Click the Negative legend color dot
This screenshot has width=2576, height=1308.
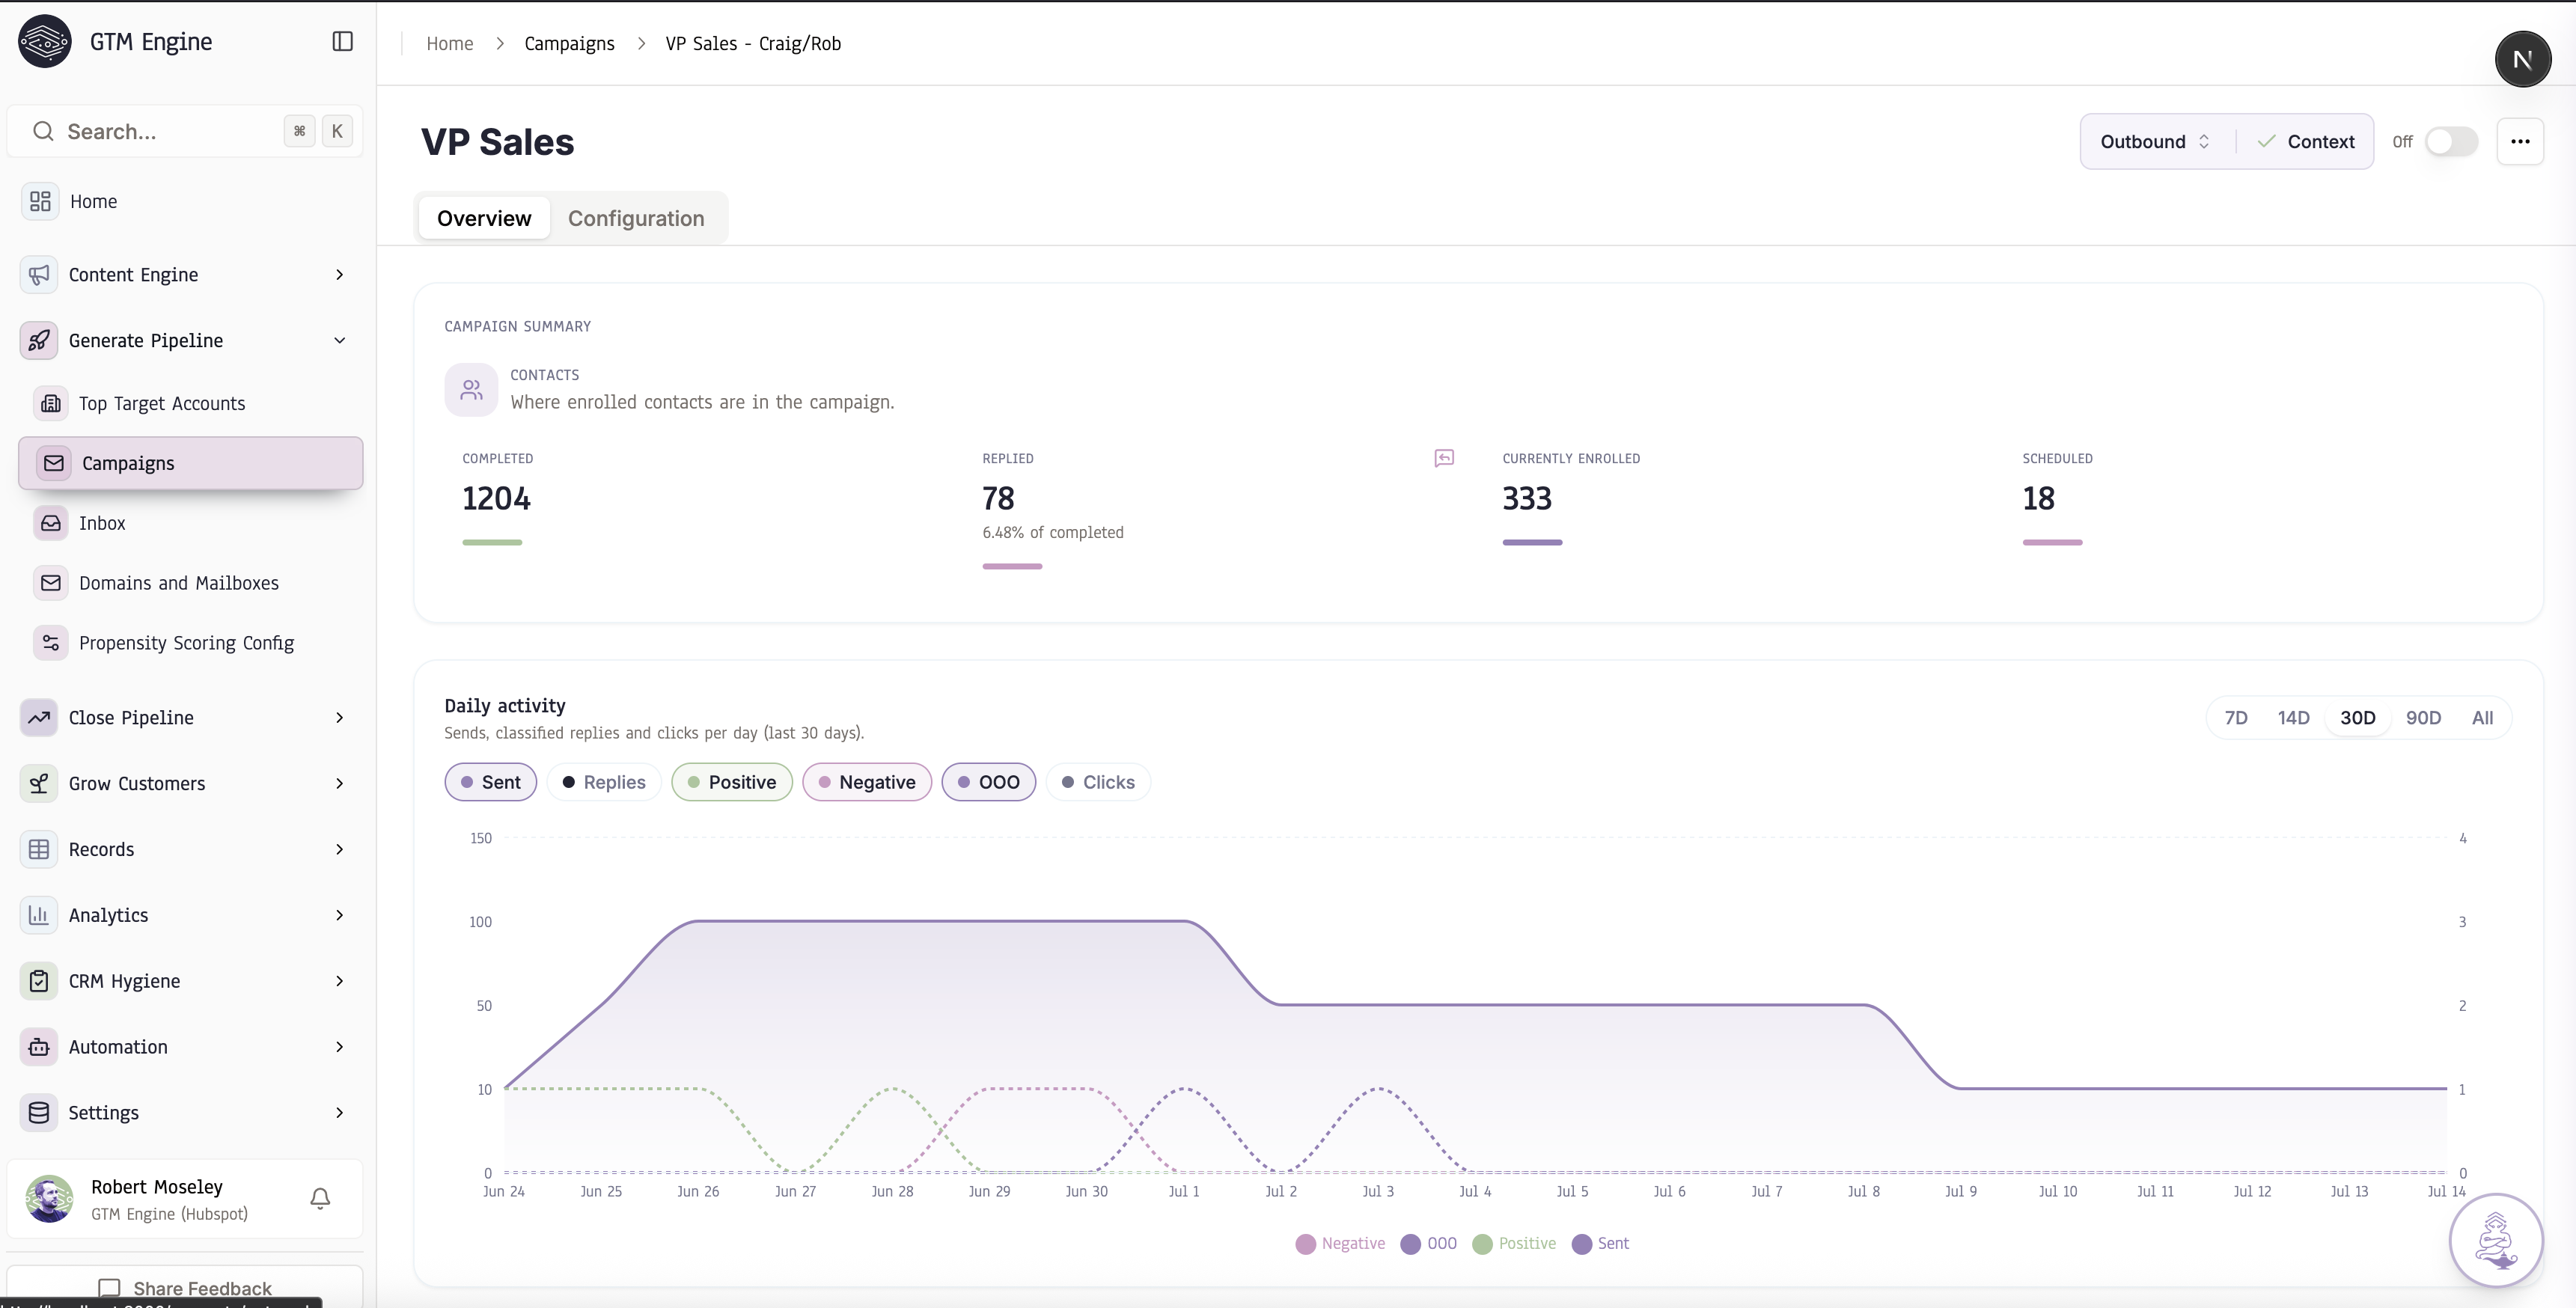tap(1305, 1244)
